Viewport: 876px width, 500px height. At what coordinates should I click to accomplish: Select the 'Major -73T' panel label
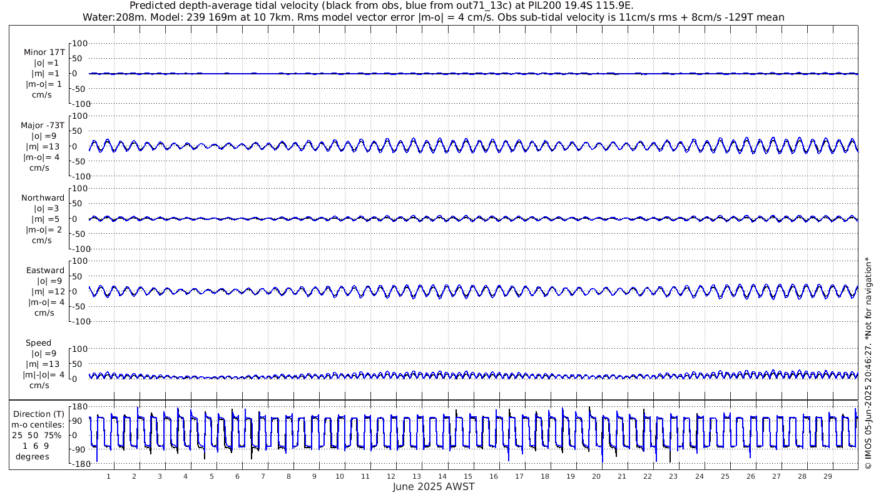(43, 125)
